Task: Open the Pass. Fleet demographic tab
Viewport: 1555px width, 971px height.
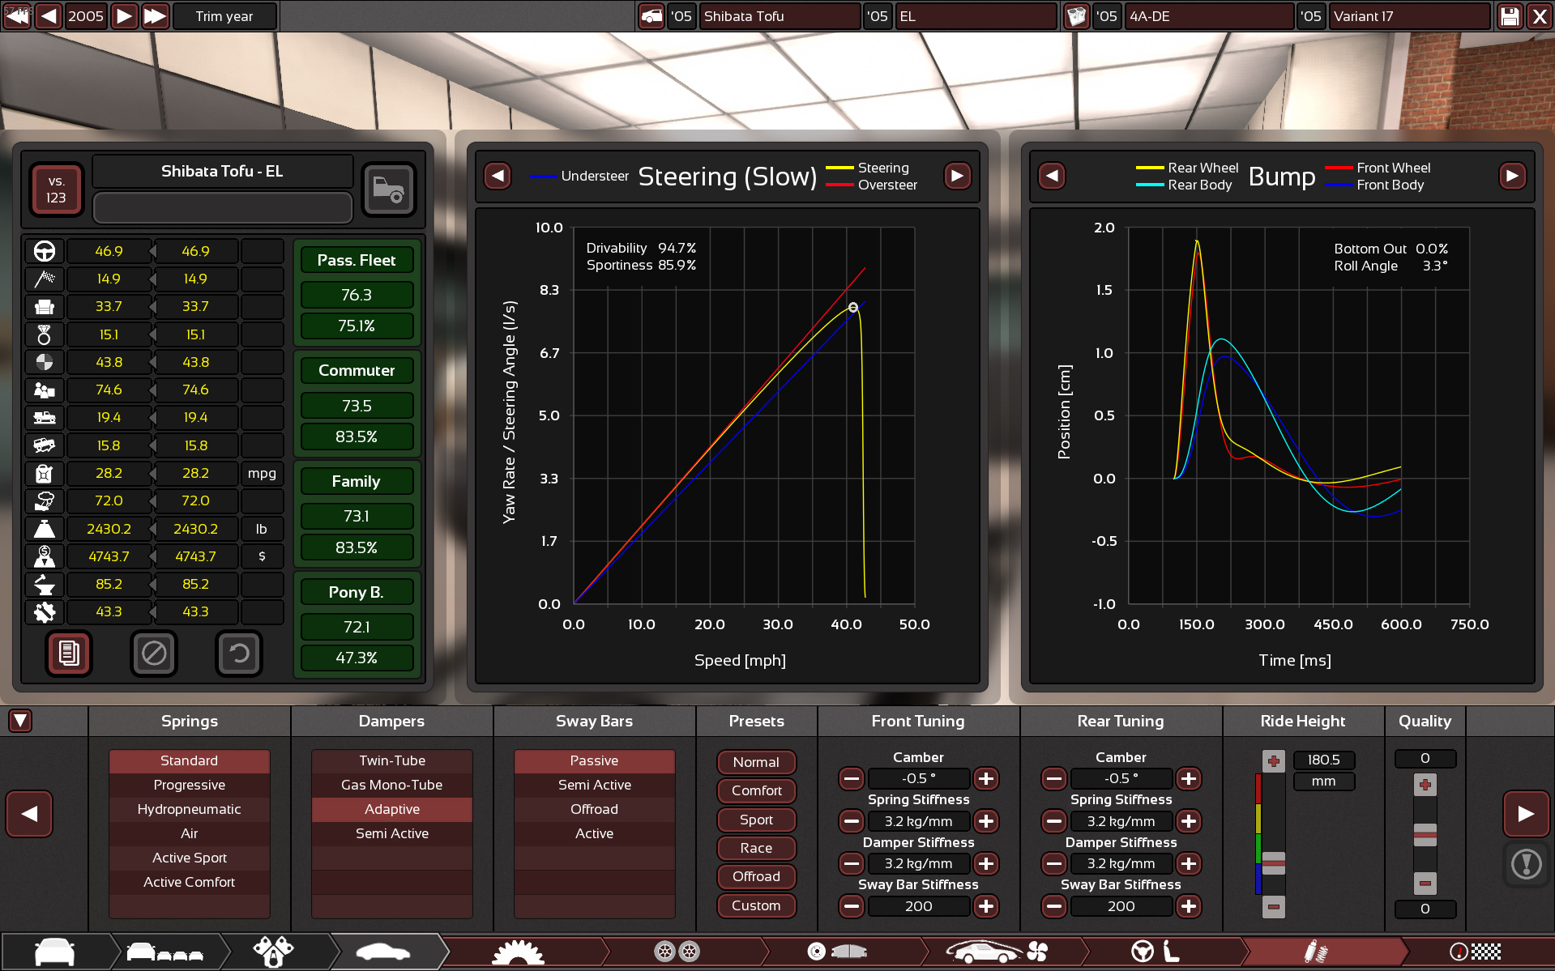Action: click(357, 260)
